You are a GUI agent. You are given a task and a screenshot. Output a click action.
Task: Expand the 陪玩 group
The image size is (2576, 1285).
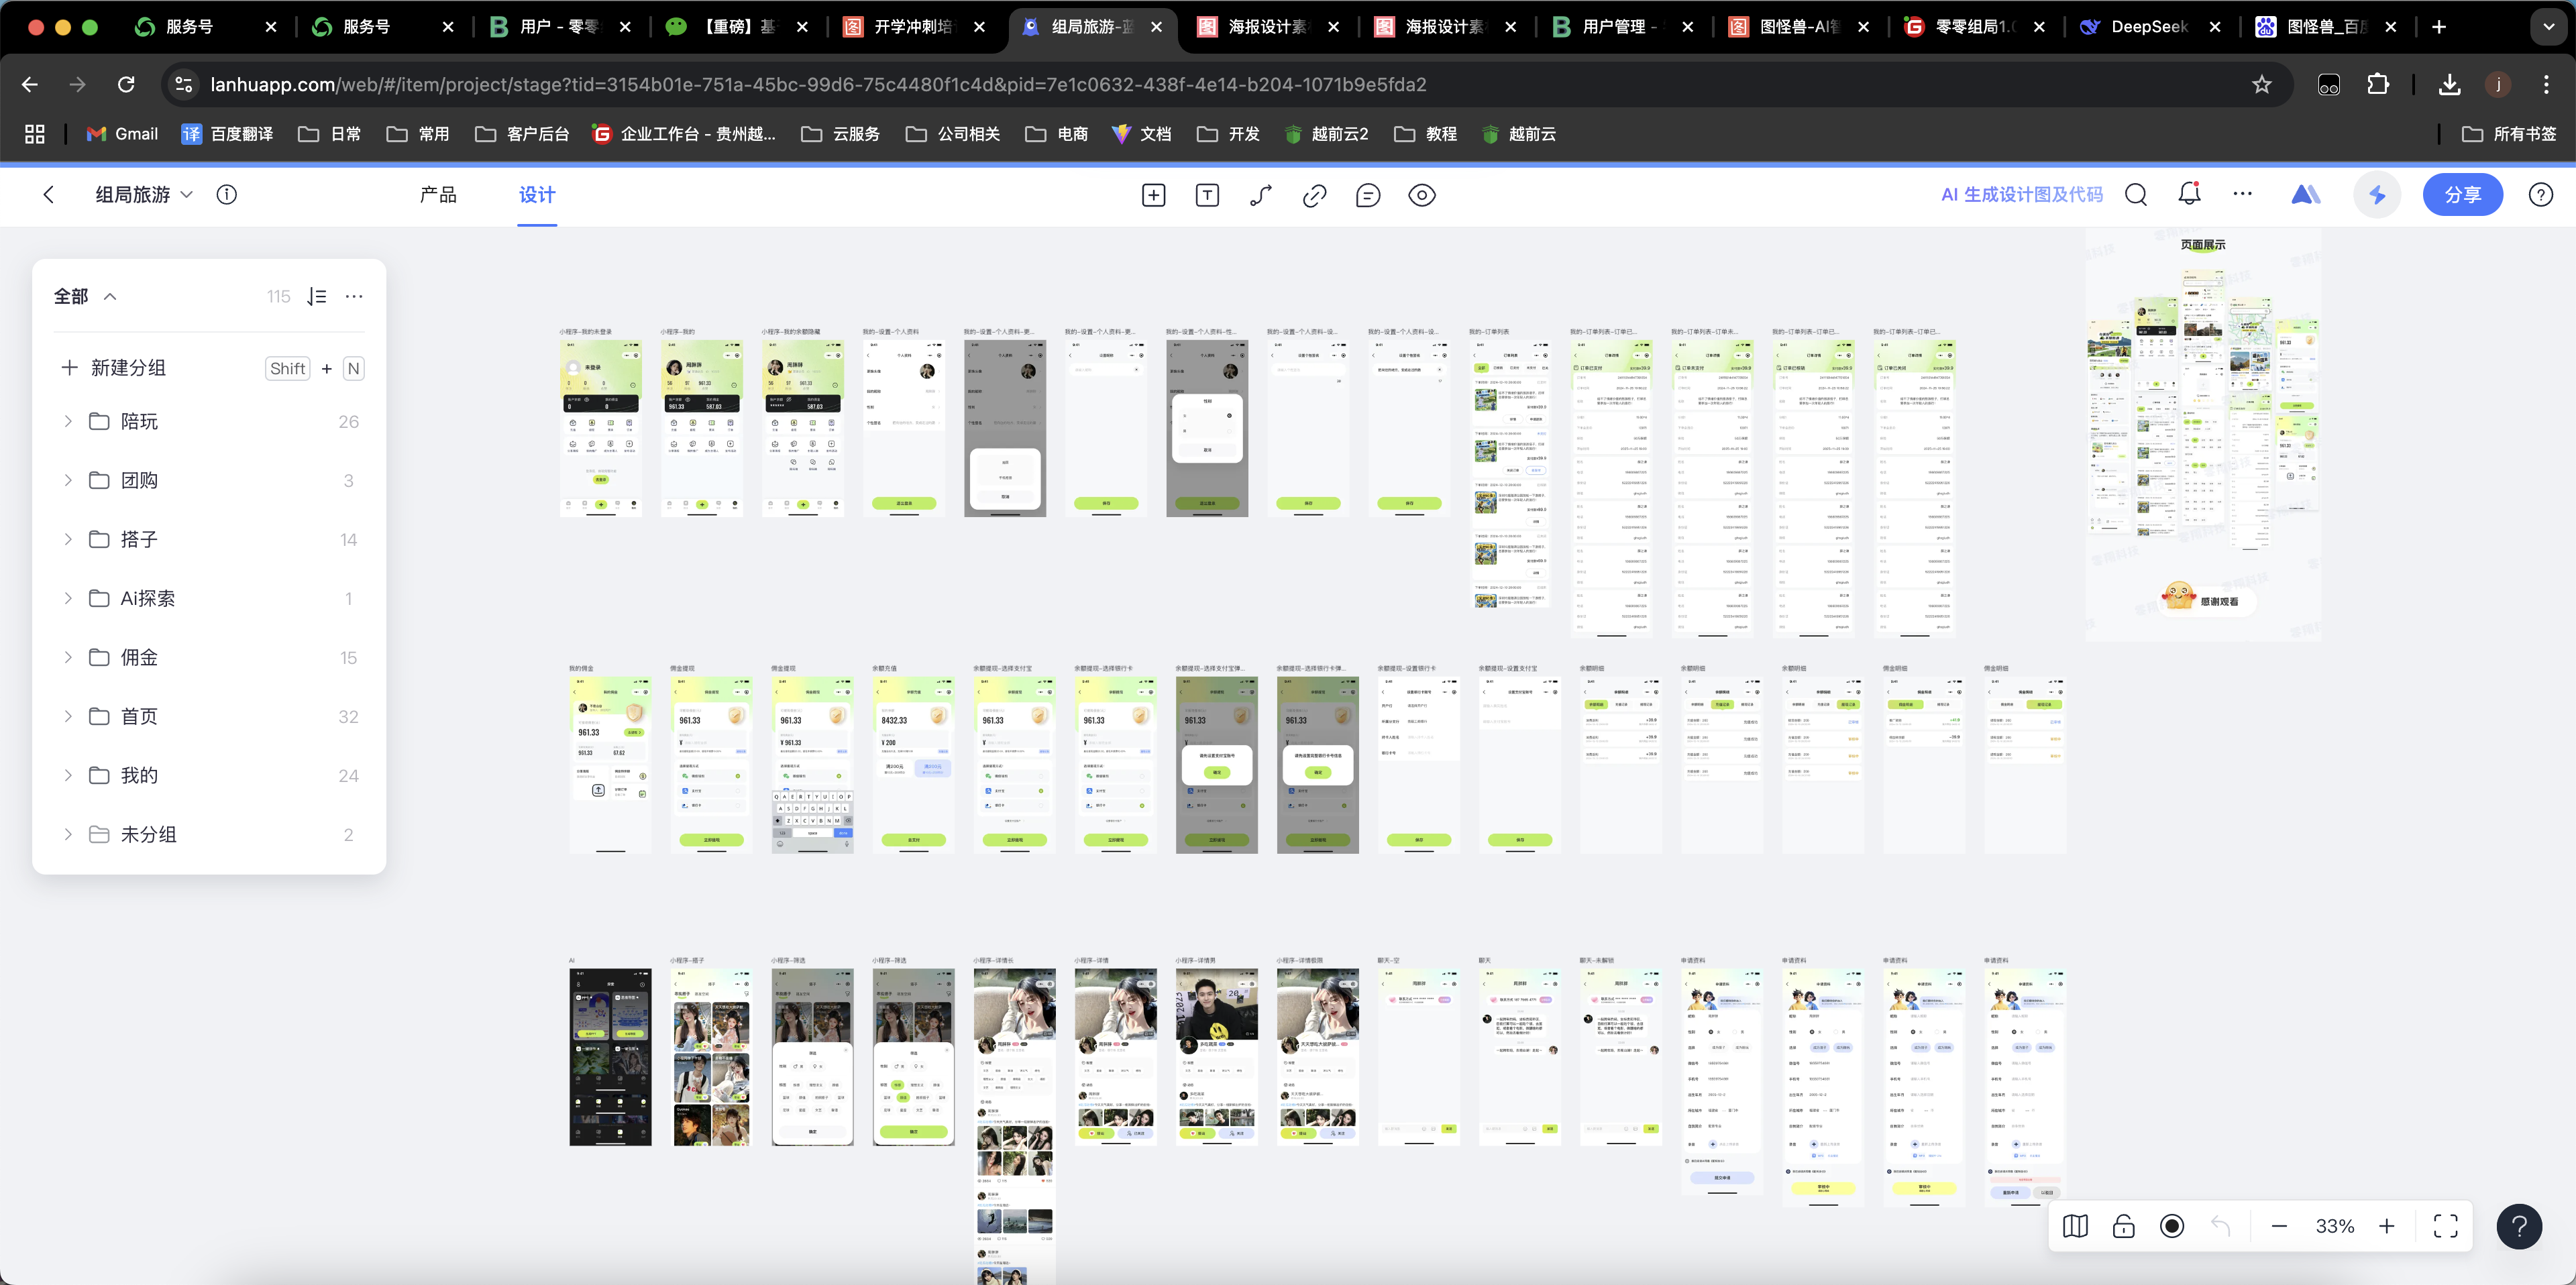click(x=68, y=421)
